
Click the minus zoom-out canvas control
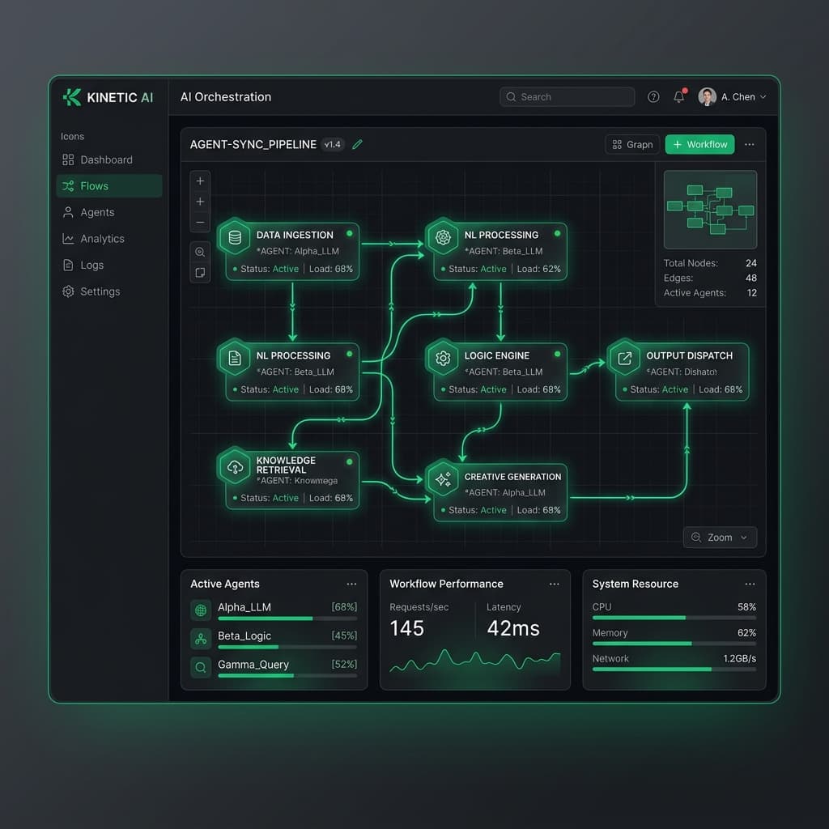(201, 223)
